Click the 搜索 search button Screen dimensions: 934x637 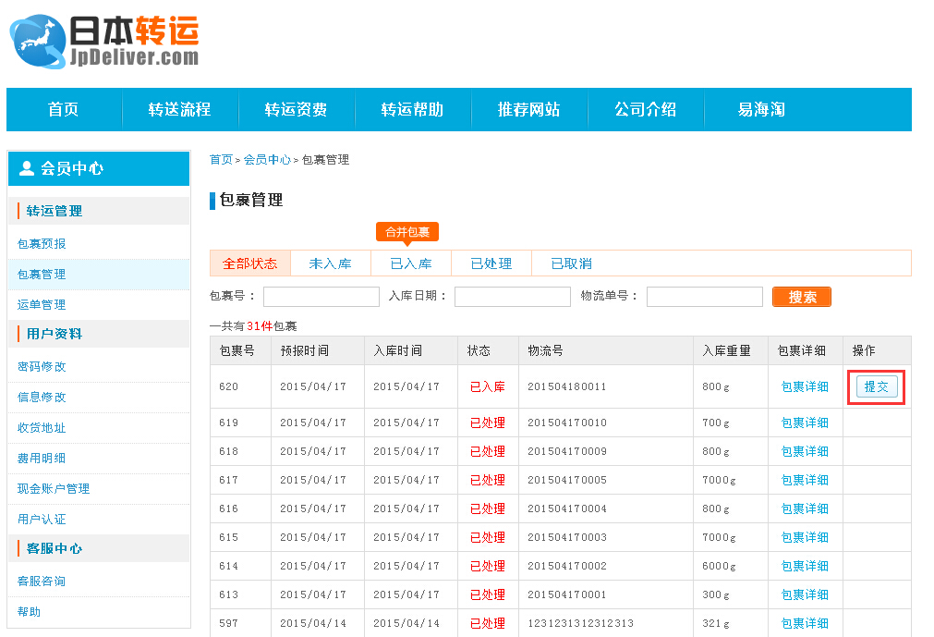pyautogui.click(x=800, y=296)
